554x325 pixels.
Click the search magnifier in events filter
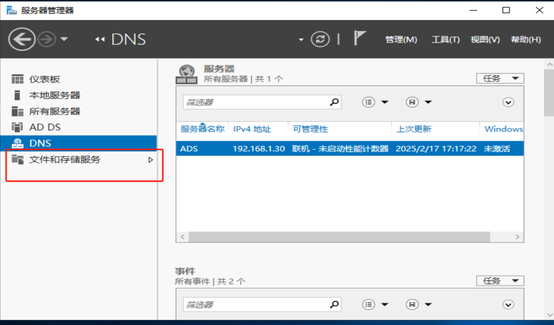(x=334, y=305)
